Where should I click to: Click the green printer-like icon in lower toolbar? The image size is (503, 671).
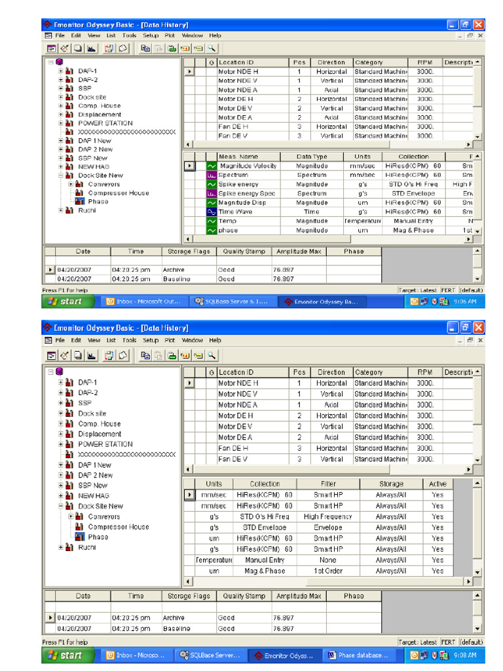pyautogui.click(x=172, y=355)
